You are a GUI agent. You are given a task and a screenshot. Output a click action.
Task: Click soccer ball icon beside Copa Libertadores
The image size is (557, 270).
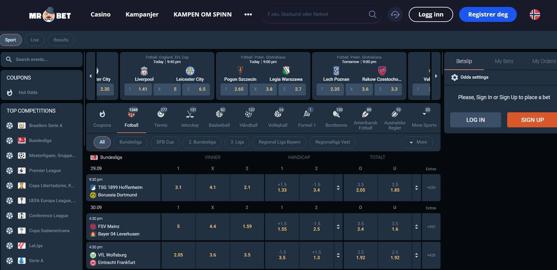tap(10, 186)
